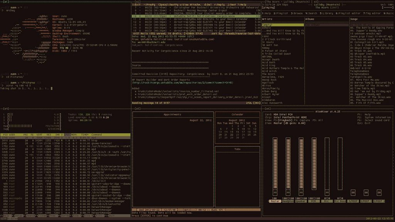Open the rockitcargo.unfuddle.com commit link
The height and width of the screenshot is (222, 395).
click(182, 82)
